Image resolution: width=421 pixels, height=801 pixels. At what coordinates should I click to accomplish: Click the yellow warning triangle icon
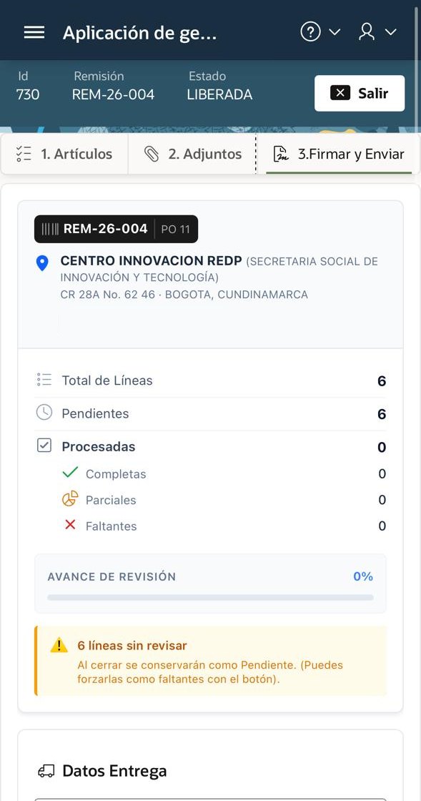(x=59, y=646)
